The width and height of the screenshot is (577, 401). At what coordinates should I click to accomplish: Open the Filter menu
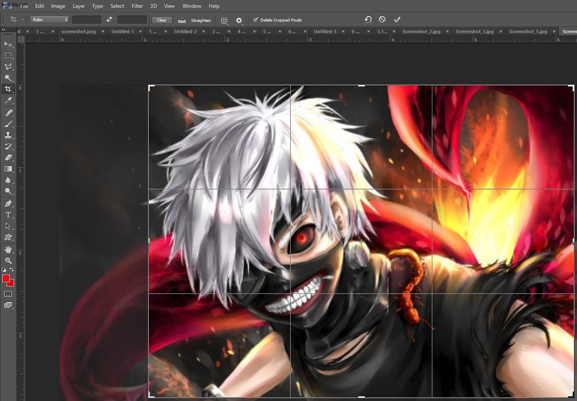point(137,6)
